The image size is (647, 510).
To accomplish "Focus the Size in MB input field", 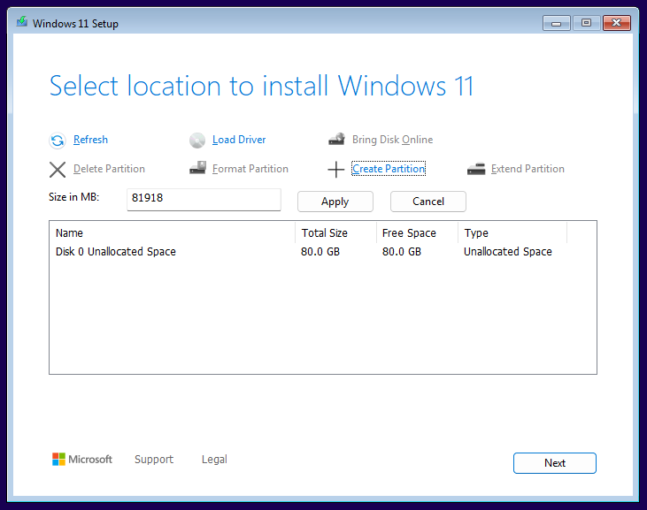I will tap(204, 200).
